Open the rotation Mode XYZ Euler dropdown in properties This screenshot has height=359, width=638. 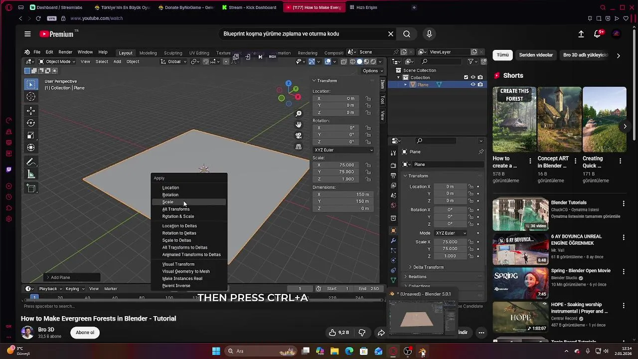(451, 233)
